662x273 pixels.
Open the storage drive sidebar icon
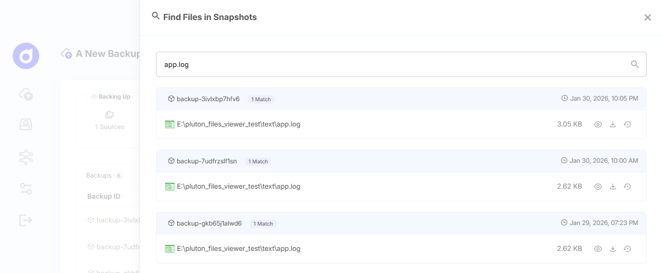[26, 124]
